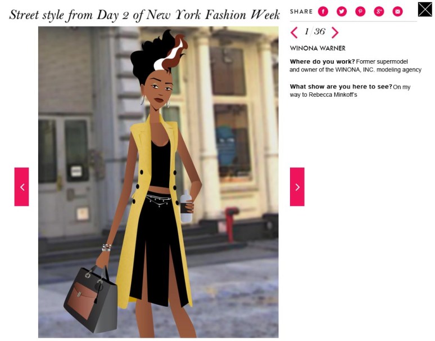The width and height of the screenshot is (435, 341).
Task: Share gallery via email icon
Action: pyautogui.click(x=397, y=11)
